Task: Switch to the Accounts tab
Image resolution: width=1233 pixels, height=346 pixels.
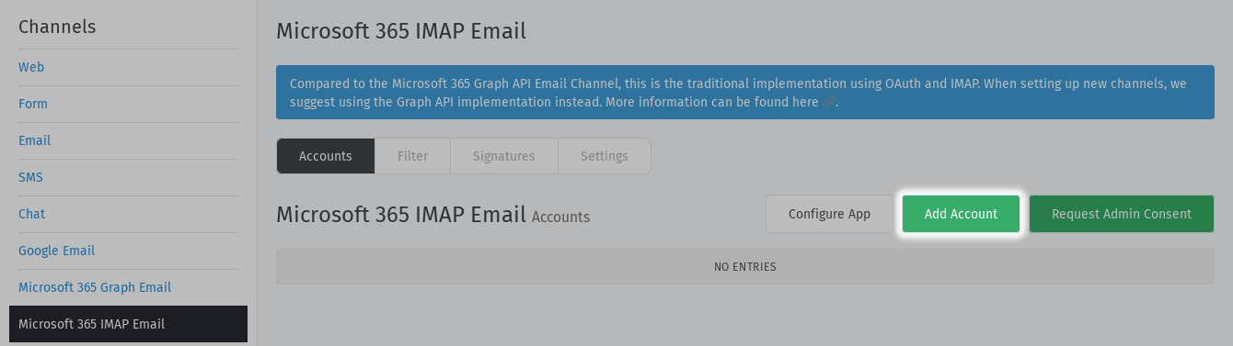Action: (x=326, y=156)
